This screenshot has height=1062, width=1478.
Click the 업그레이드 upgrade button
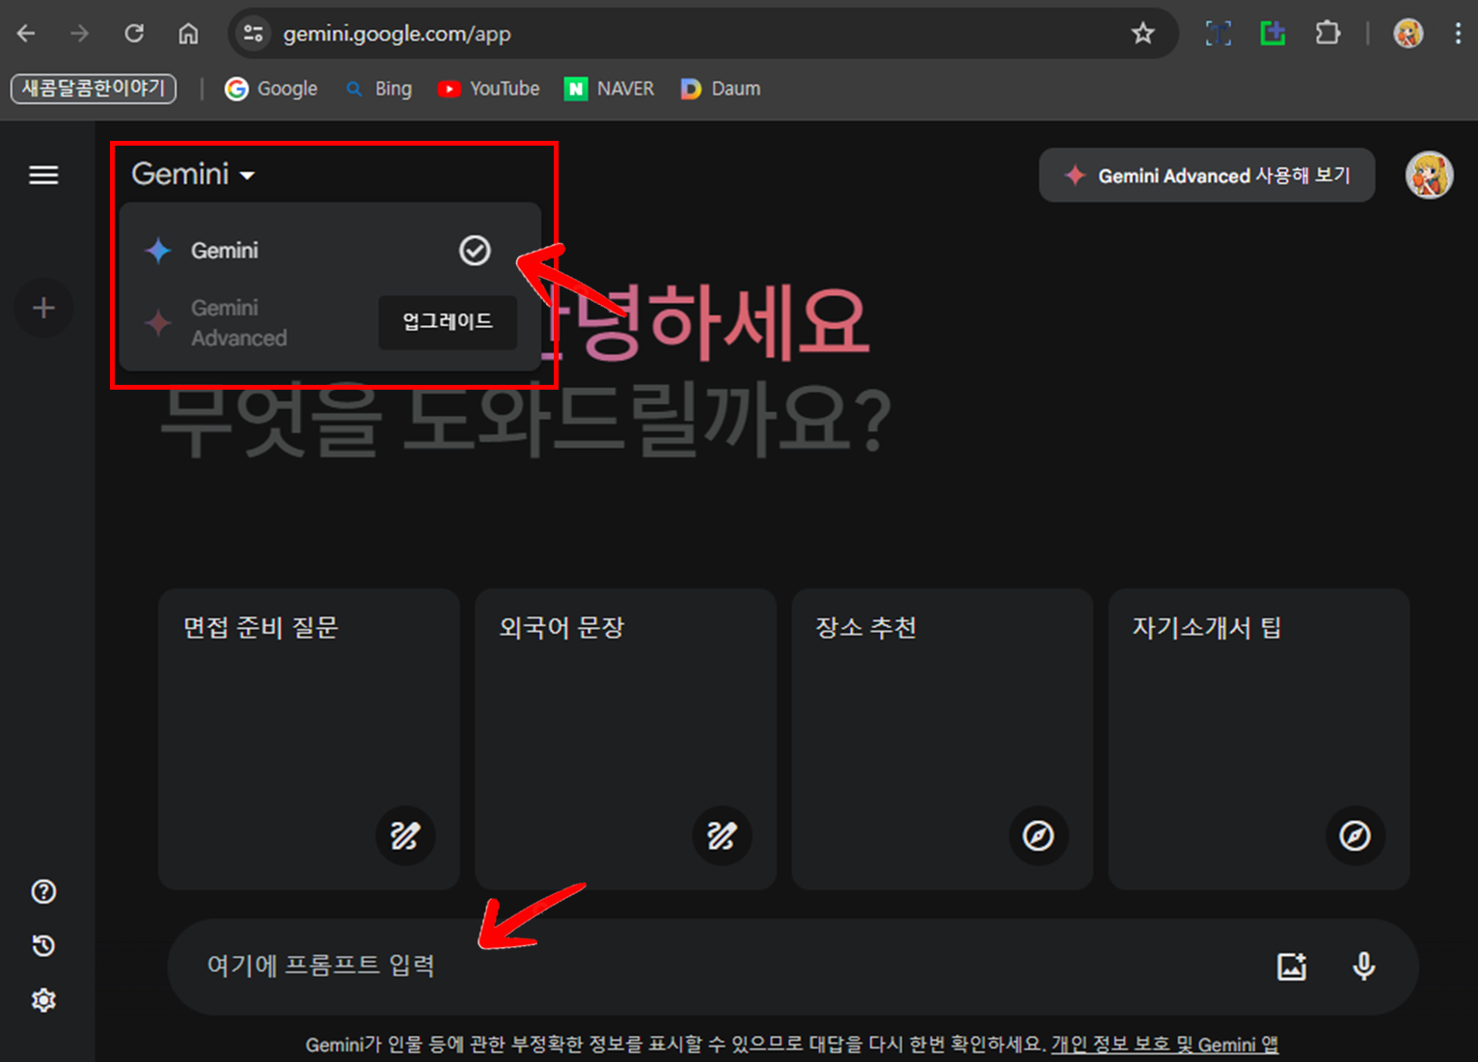[448, 322]
